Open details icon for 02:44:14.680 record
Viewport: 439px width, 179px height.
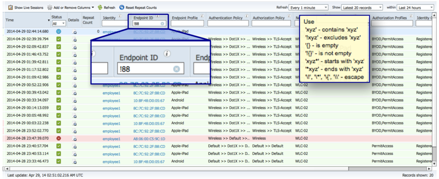coord(75,32)
